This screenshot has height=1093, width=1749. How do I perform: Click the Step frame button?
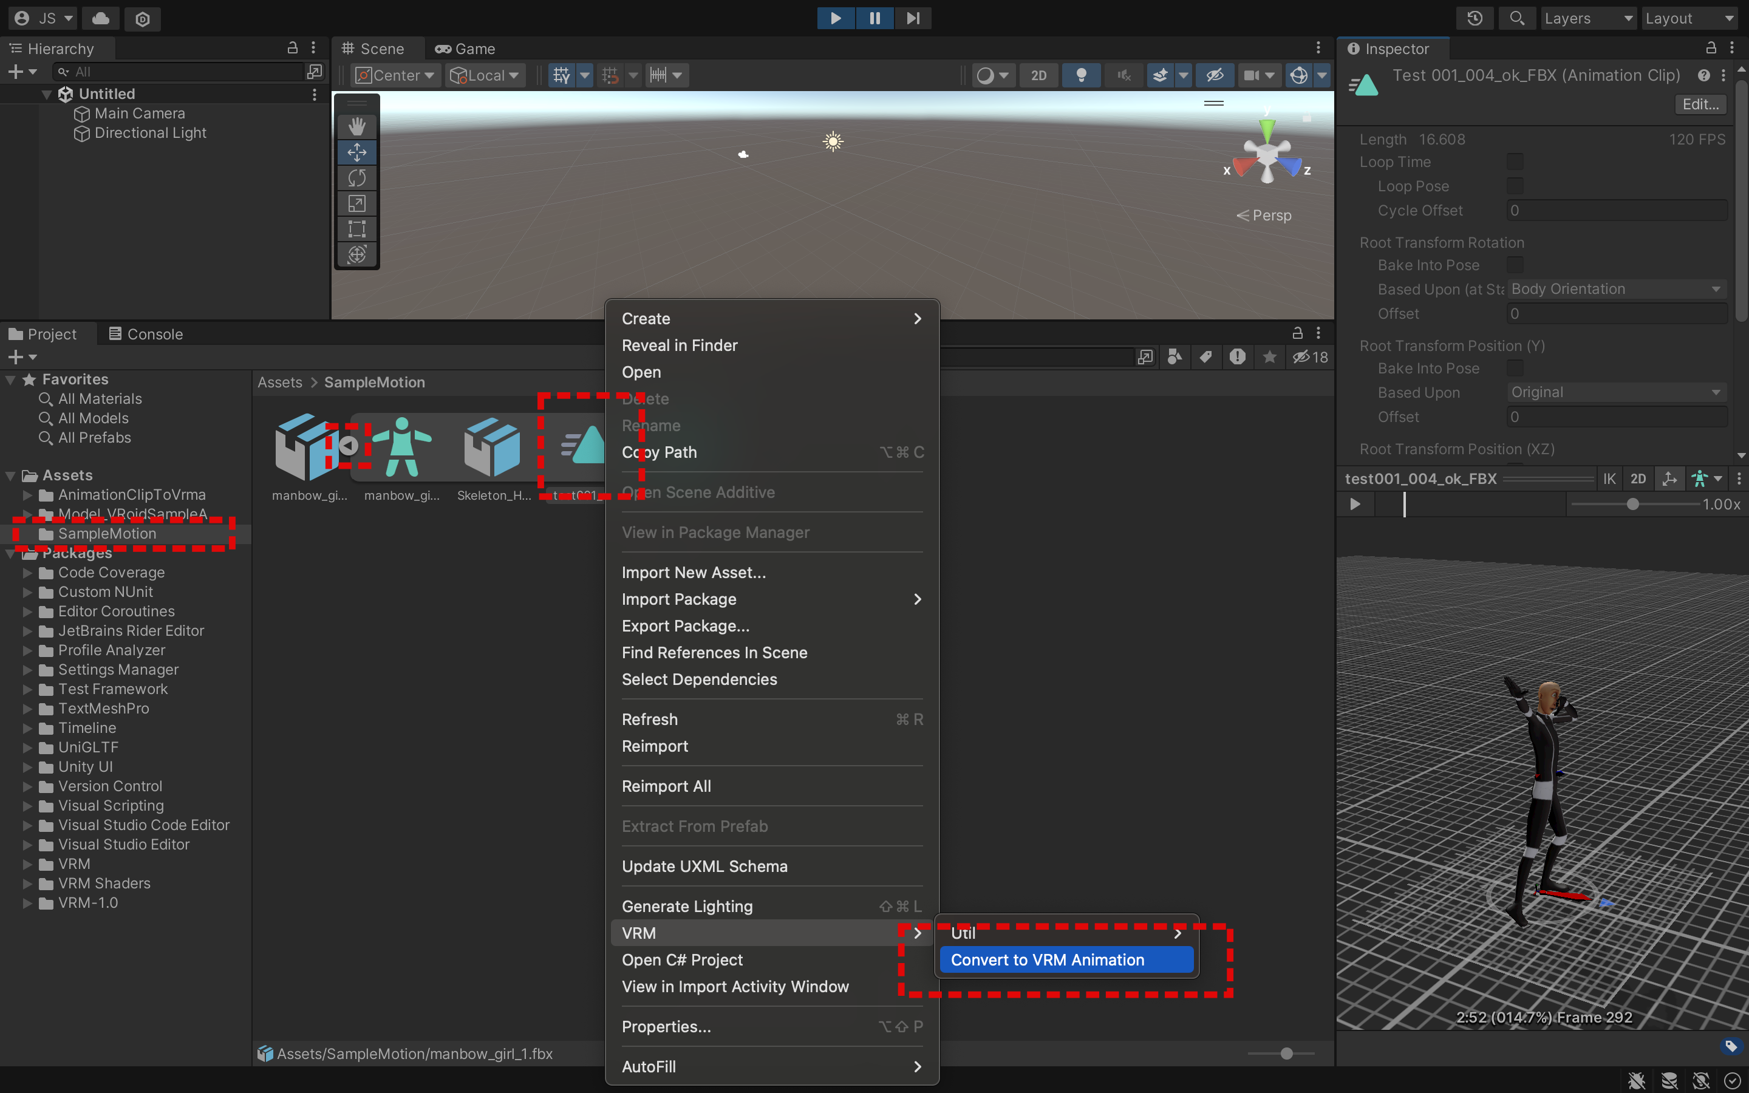(913, 18)
